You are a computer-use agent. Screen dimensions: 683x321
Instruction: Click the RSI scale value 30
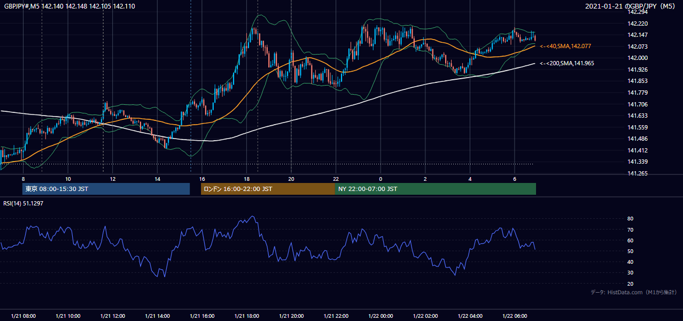click(x=631, y=273)
